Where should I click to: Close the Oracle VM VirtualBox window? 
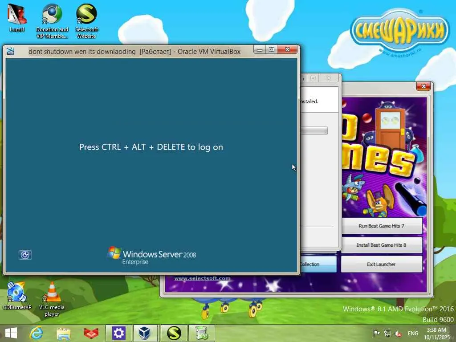click(x=287, y=49)
